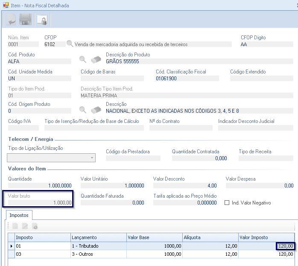This screenshot has width=298, height=266.
Task: Click the undo/revert icon in the top toolbar
Action: [10, 19]
